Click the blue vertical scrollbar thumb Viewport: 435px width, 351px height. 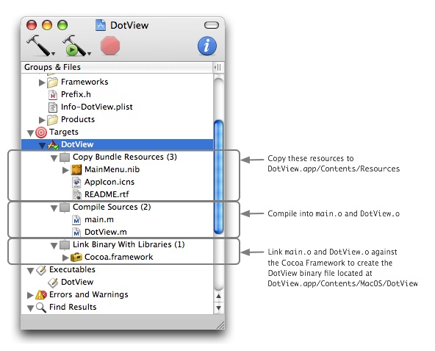coord(219,177)
